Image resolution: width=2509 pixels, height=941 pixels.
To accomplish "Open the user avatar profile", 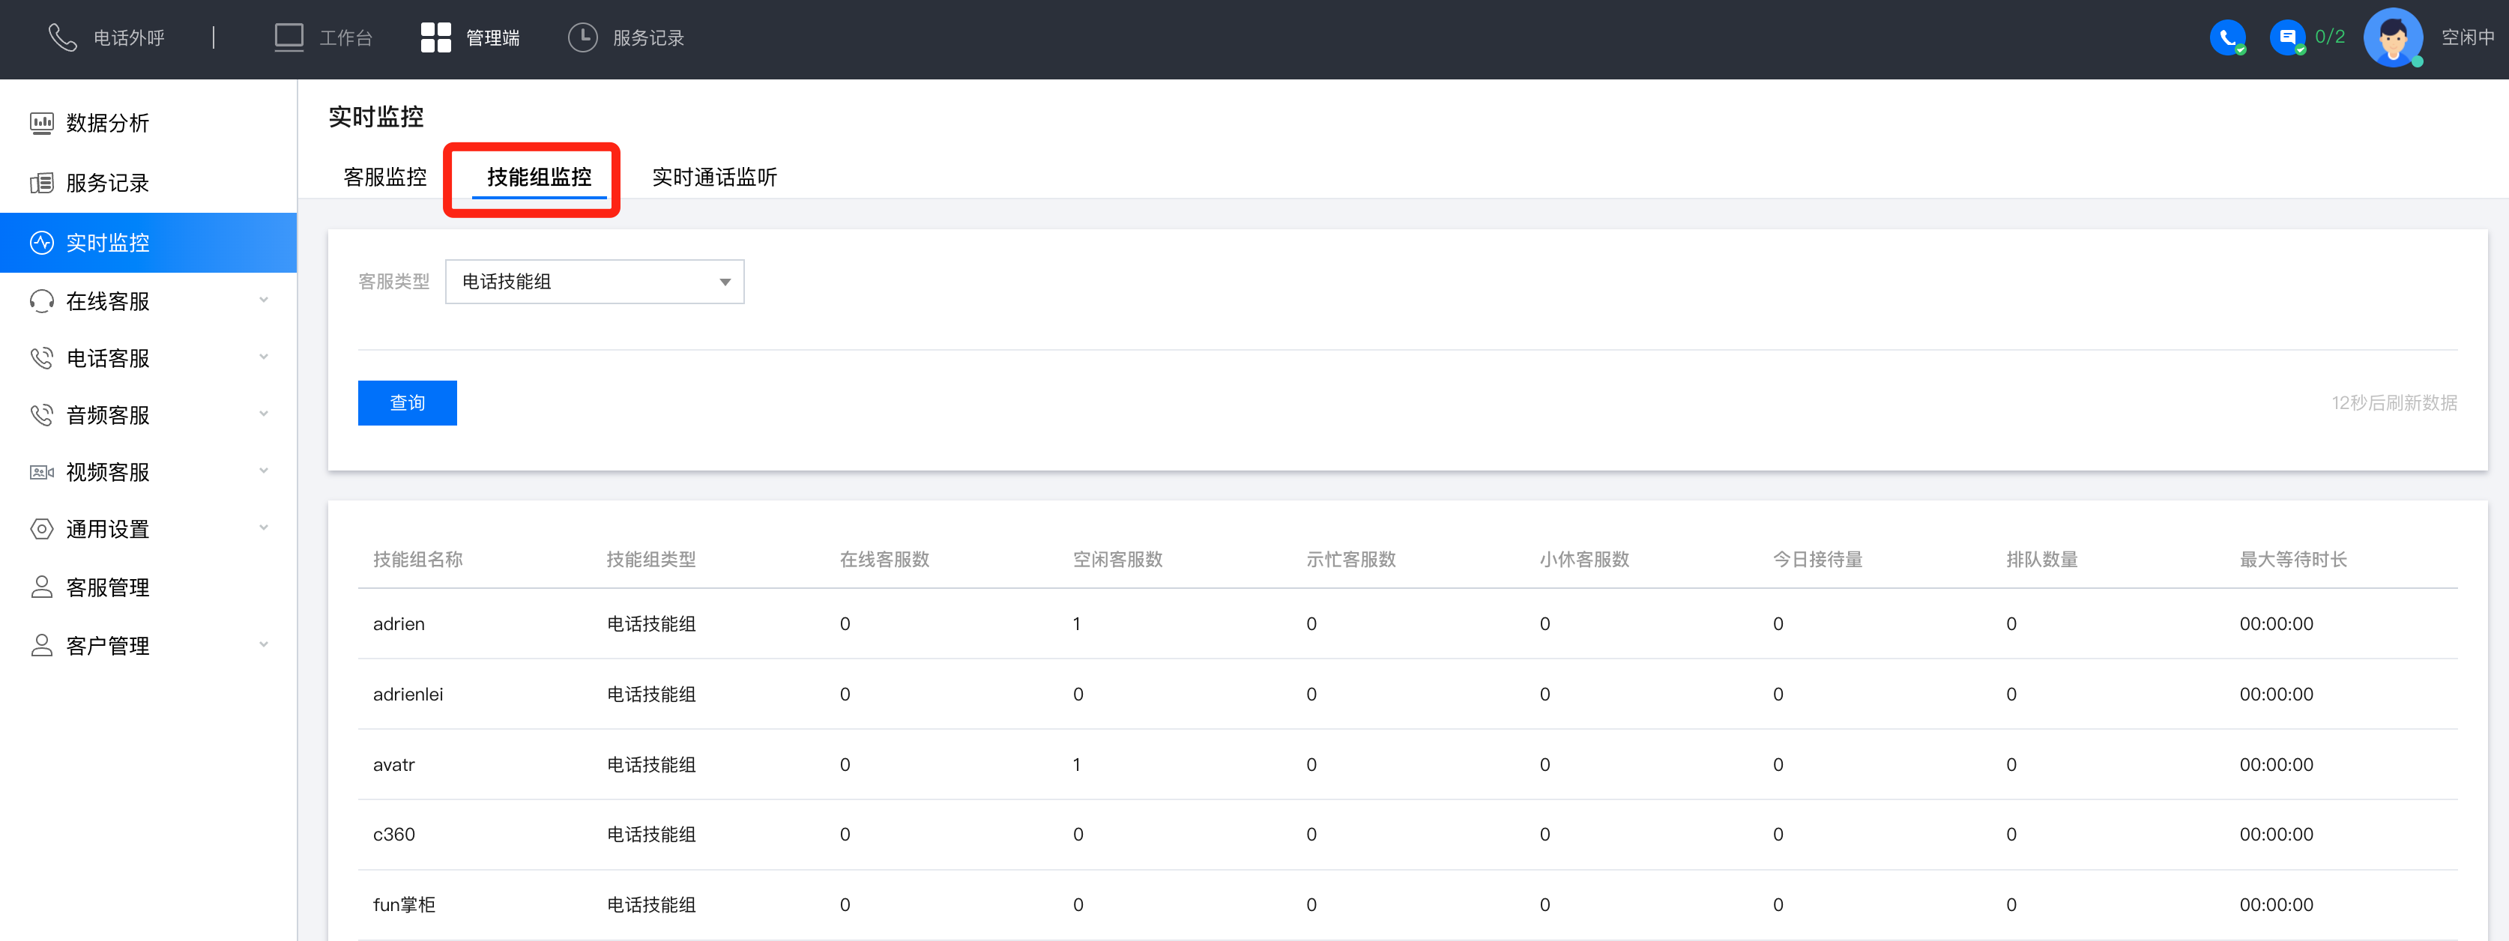I will click(x=2392, y=38).
